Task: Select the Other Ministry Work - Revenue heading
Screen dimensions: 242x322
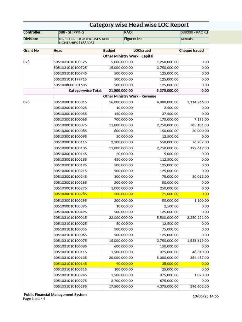Action: click(130, 96)
